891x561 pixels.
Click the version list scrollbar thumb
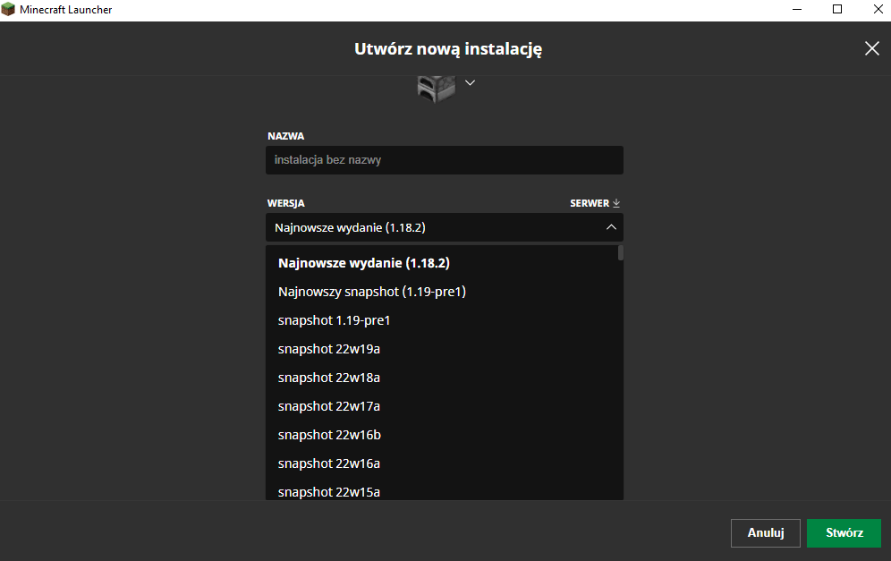tap(621, 253)
